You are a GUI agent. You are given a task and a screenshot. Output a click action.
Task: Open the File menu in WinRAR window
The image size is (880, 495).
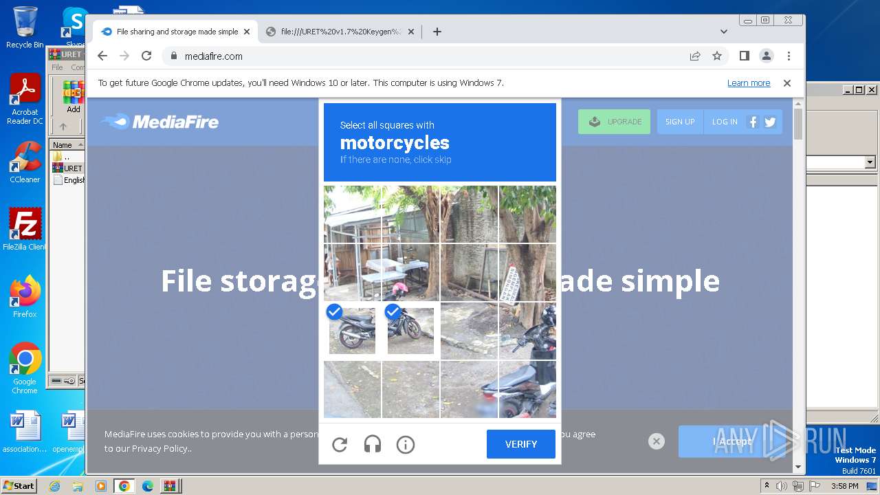58,67
